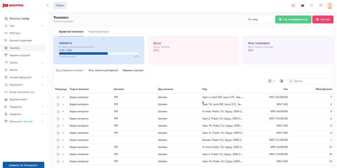The height and width of the screenshot is (168, 337).
Task: Open the store icon in top bar
Action: (293, 6)
